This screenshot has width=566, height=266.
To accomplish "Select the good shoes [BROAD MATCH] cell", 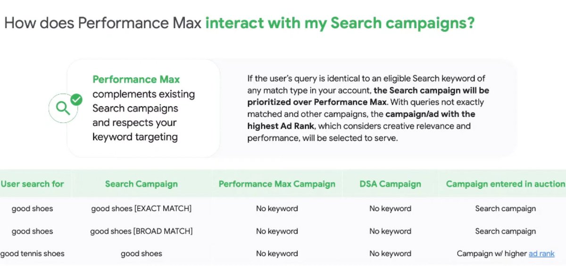I will (141, 231).
